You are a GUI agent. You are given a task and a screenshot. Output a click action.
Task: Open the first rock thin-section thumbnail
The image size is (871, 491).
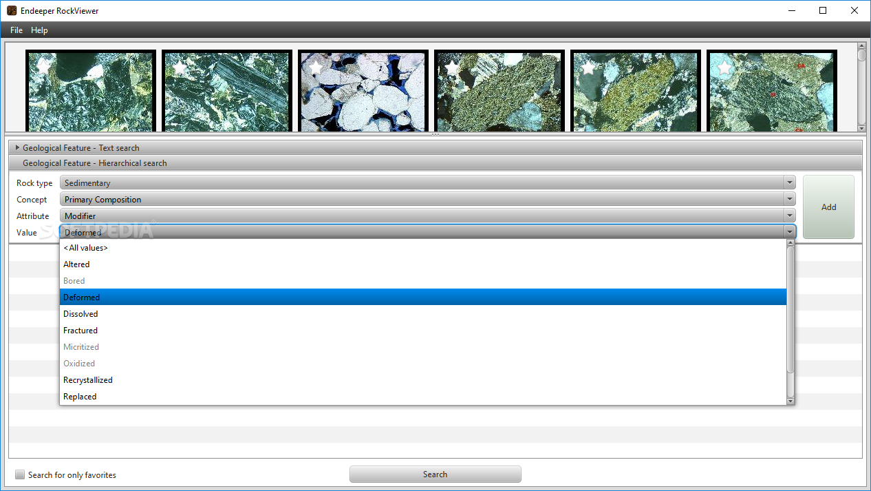point(91,91)
